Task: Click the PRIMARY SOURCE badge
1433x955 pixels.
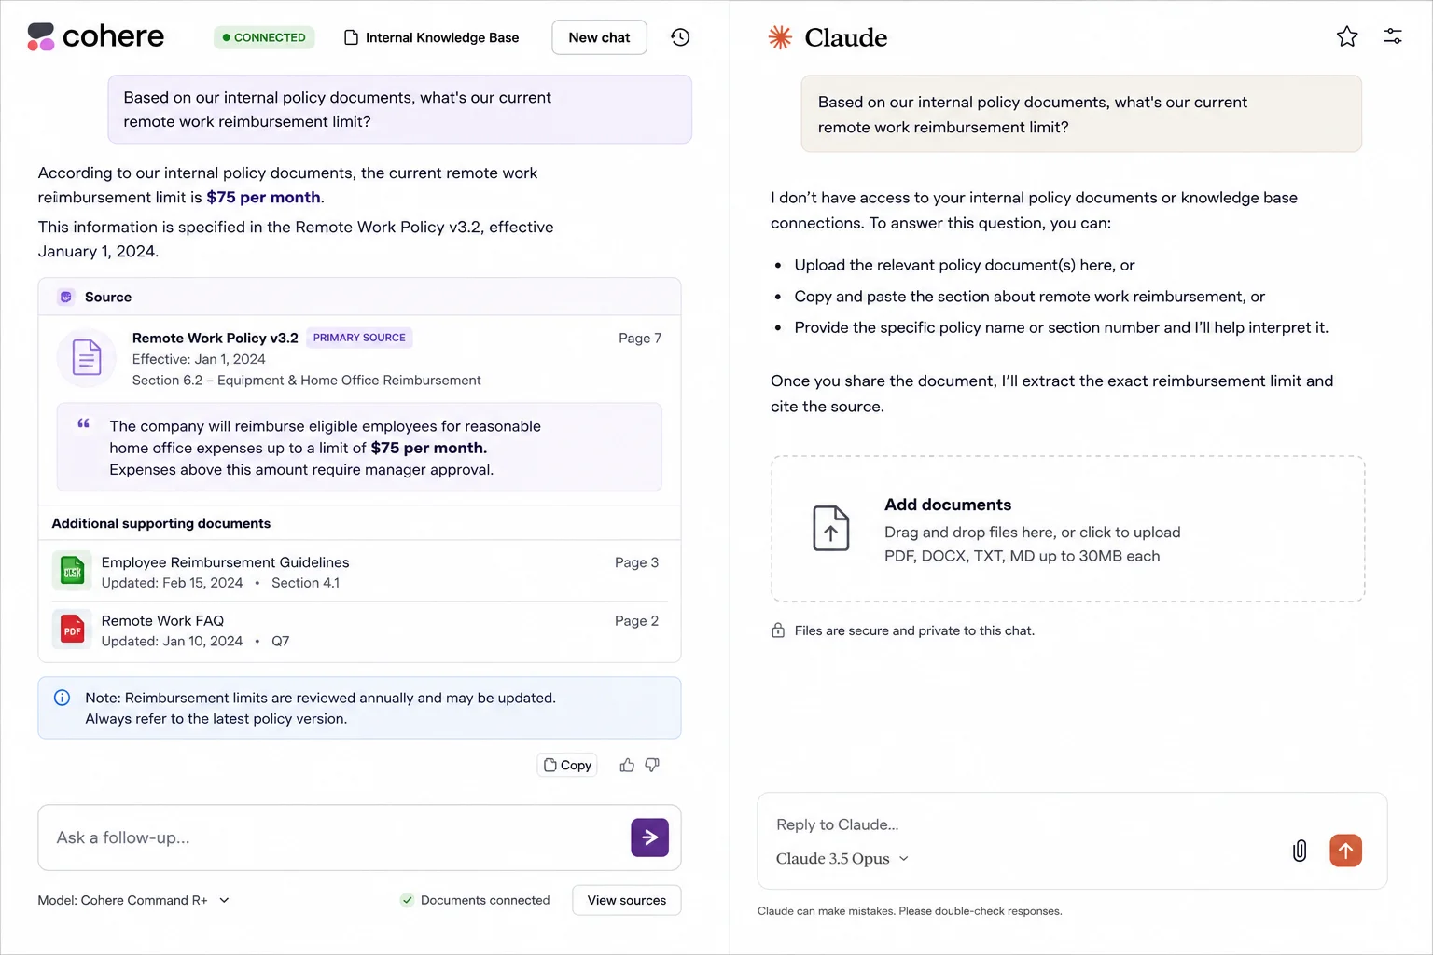Action: 359,338
